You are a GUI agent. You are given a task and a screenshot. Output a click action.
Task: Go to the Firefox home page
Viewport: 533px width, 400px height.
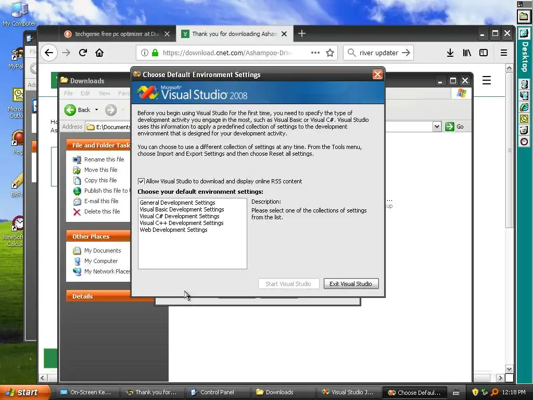click(99, 53)
